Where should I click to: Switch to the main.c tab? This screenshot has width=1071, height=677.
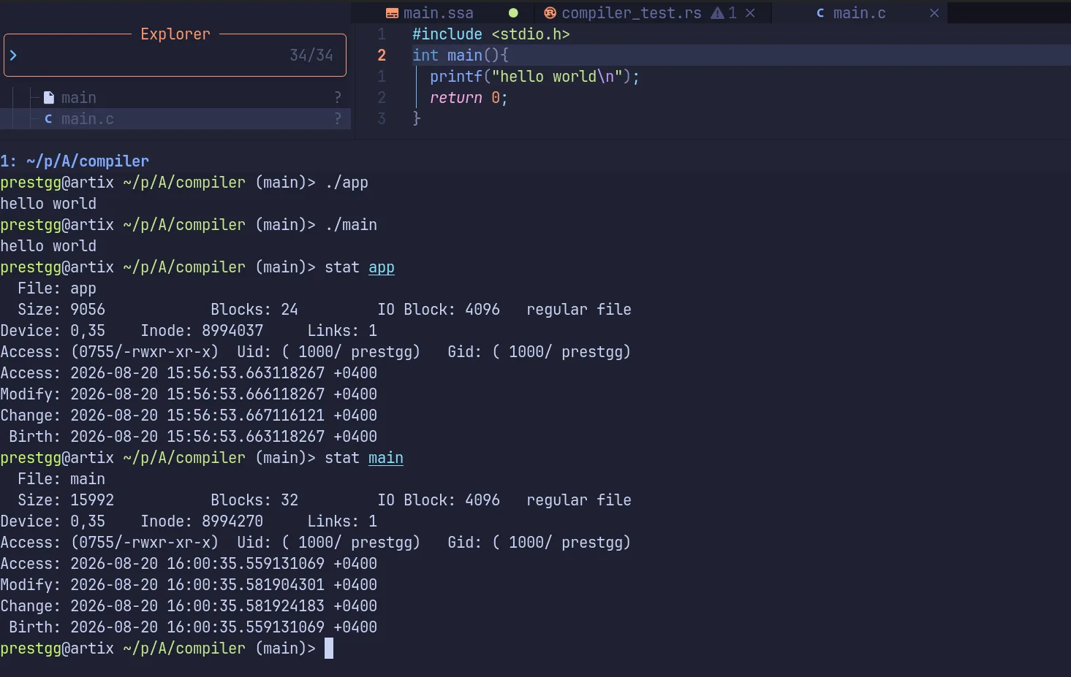click(859, 13)
